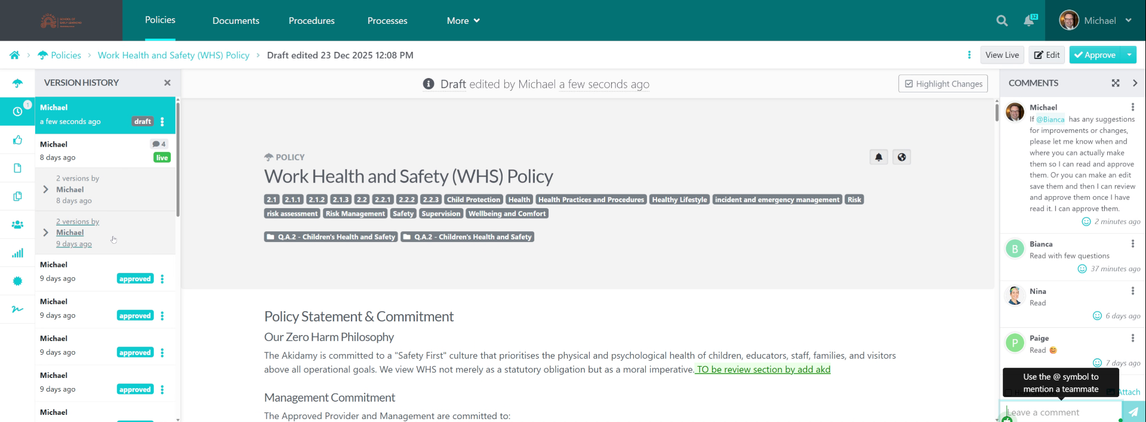Image resolution: width=1146 pixels, height=422 pixels.
Task: Close the Version History panel
Action: pyautogui.click(x=167, y=83)
